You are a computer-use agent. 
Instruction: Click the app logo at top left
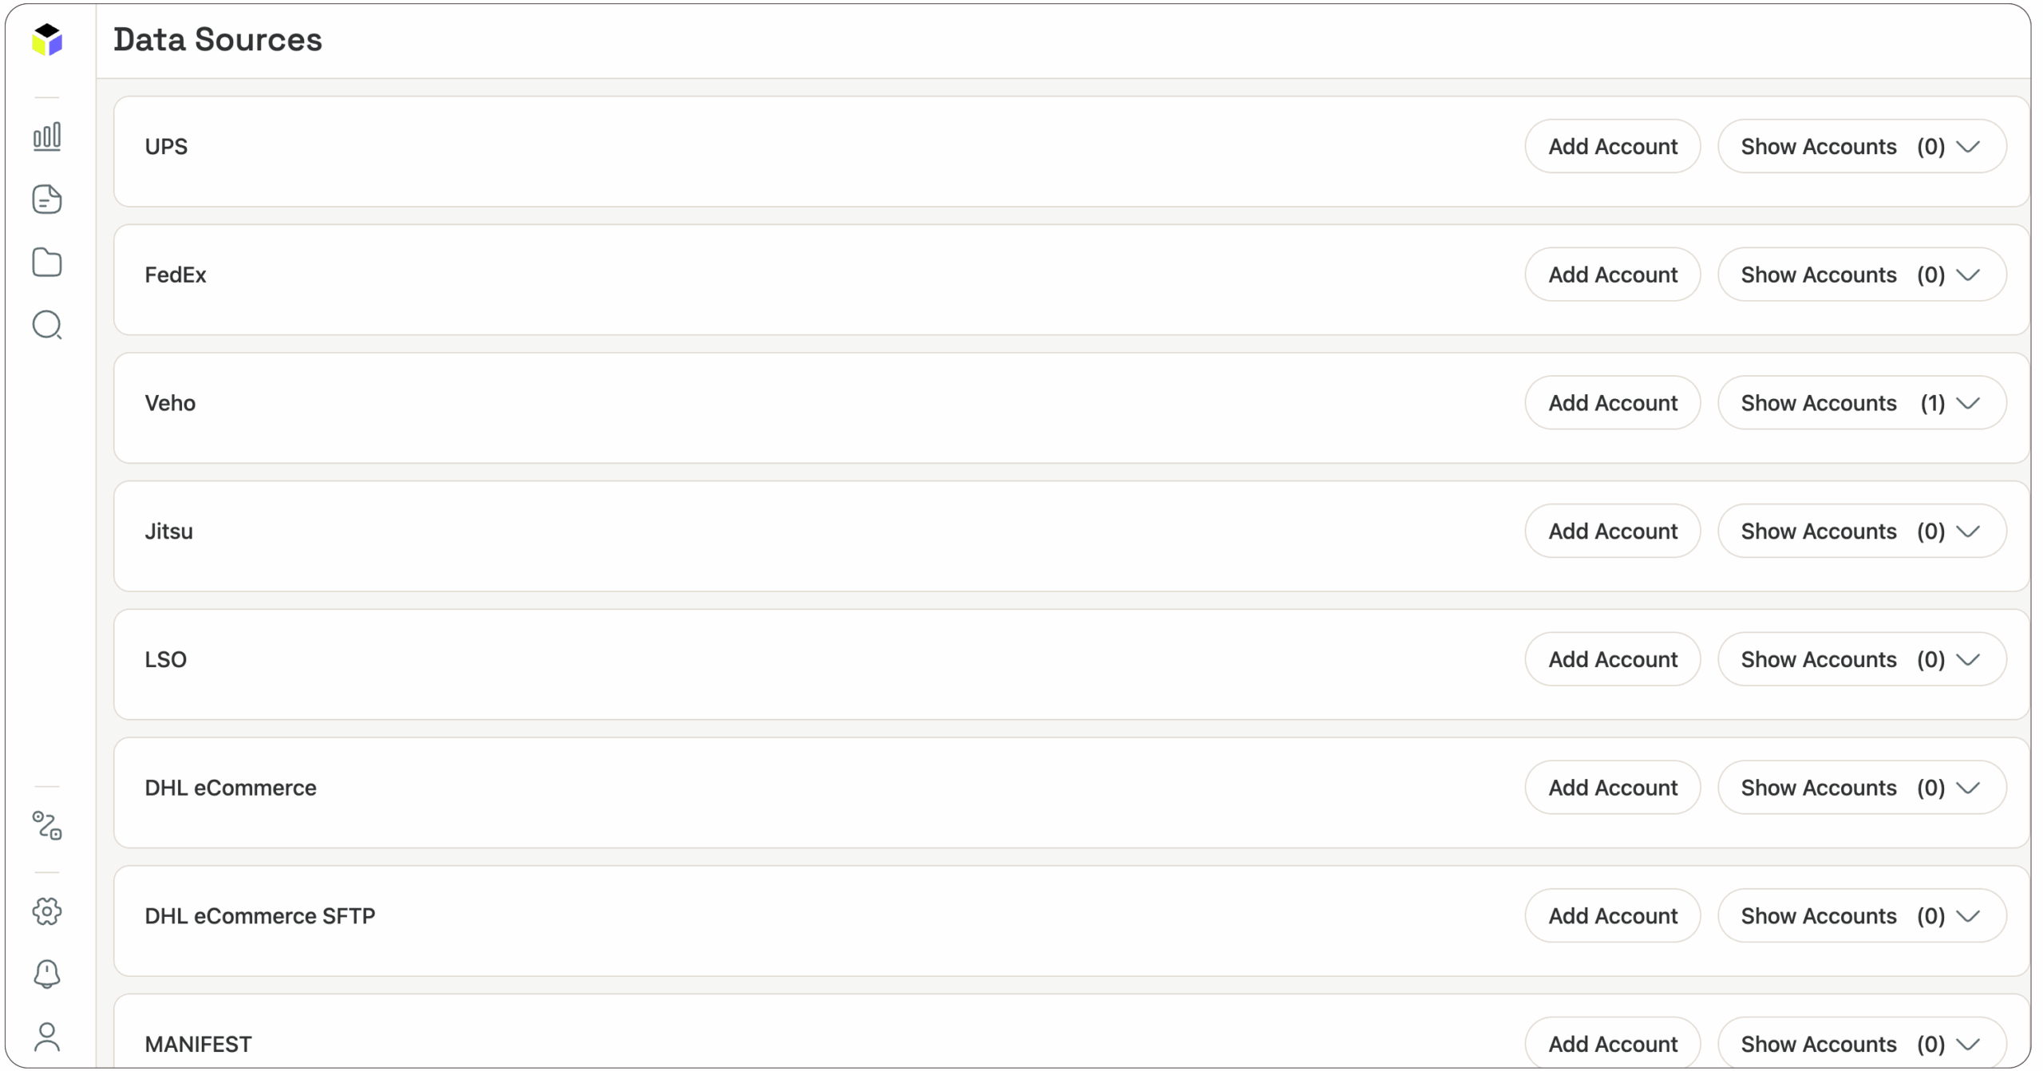point(47,40)
